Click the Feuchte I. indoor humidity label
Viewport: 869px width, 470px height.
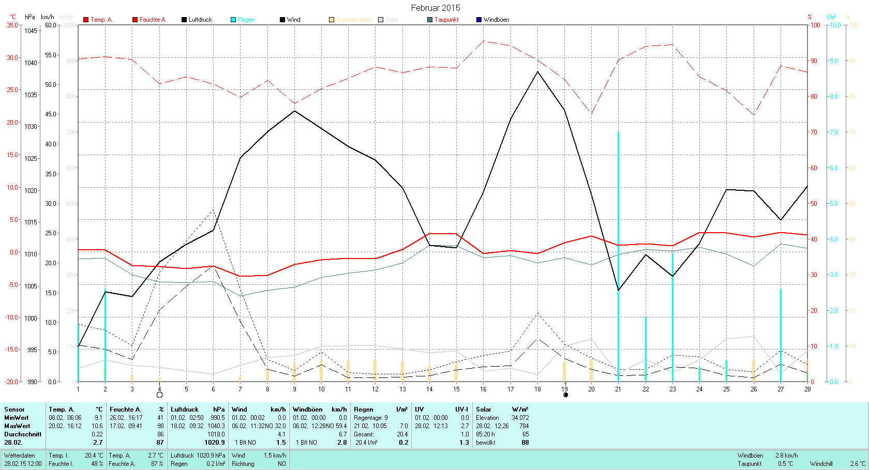click(x=60, y=464)
